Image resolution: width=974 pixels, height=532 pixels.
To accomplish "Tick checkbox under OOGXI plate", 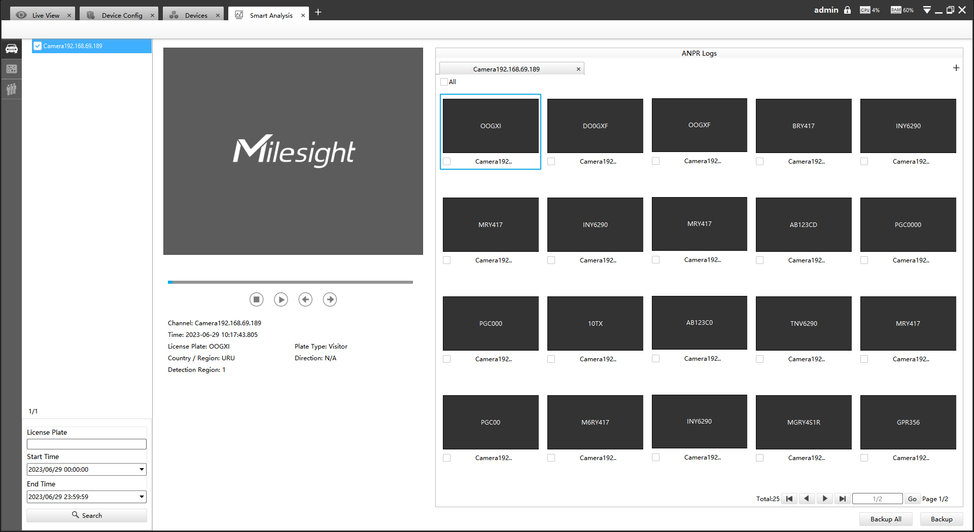I will tap(447, 162).
